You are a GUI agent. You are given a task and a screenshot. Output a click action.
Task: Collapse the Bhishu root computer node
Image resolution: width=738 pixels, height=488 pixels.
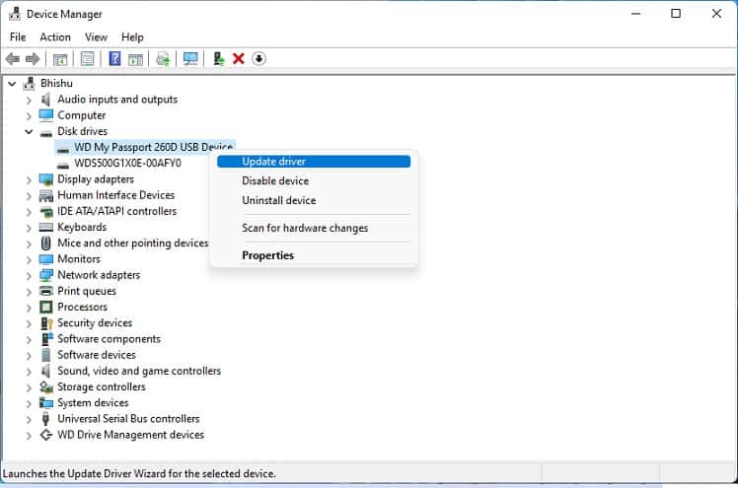click(12, 84)
